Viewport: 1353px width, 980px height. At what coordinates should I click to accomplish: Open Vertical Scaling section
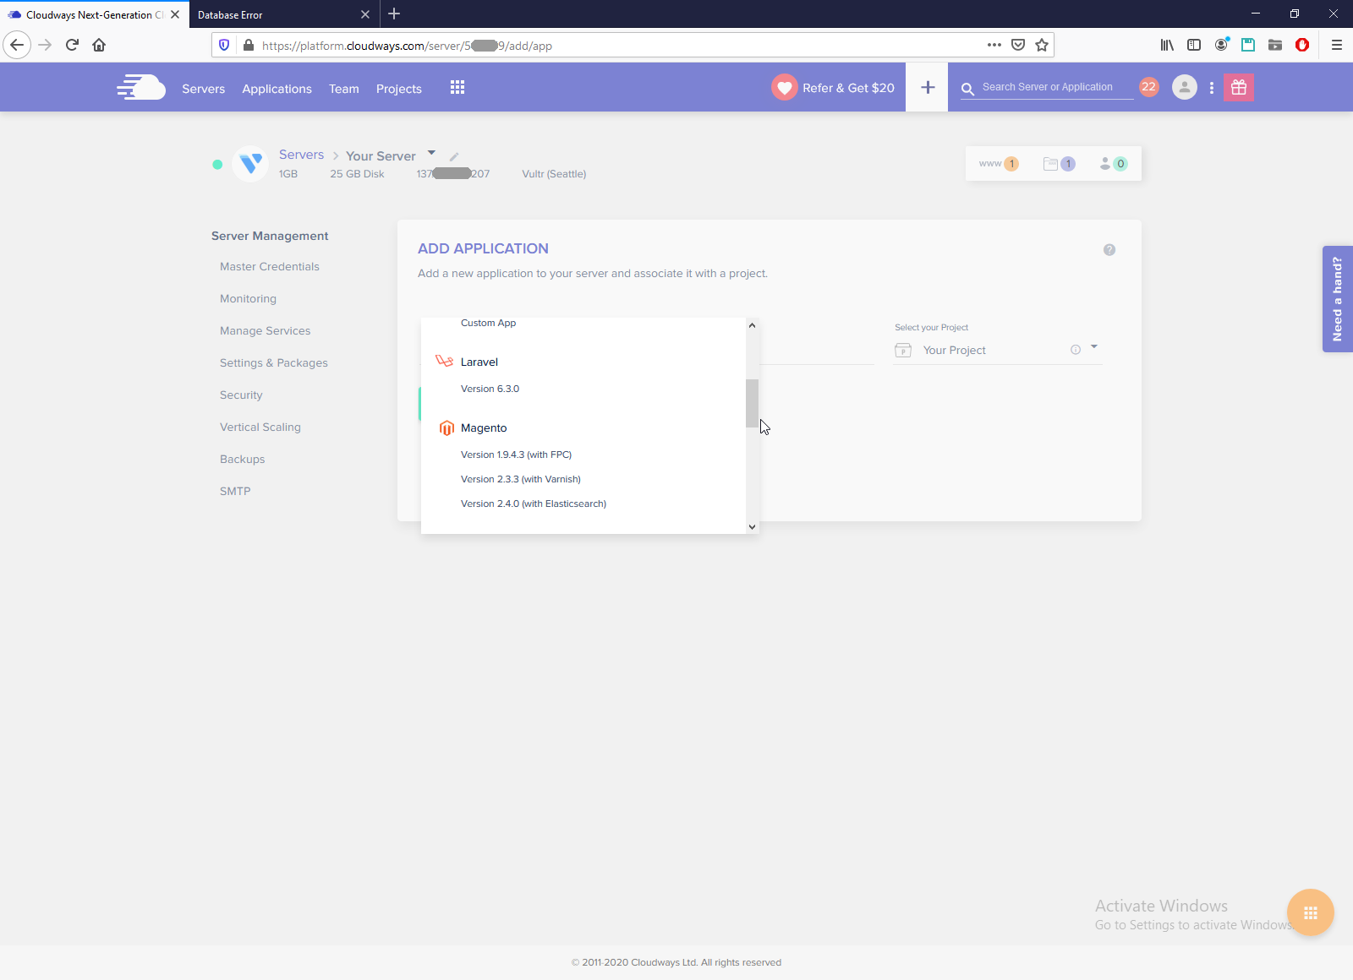[x=260, y=427]
